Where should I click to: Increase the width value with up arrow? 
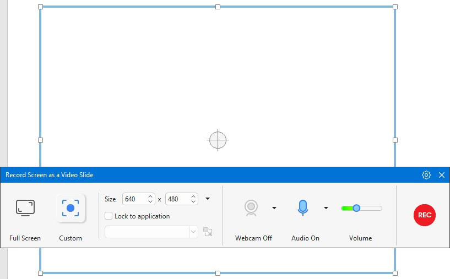pyautogui.click(x=150, y=196)
